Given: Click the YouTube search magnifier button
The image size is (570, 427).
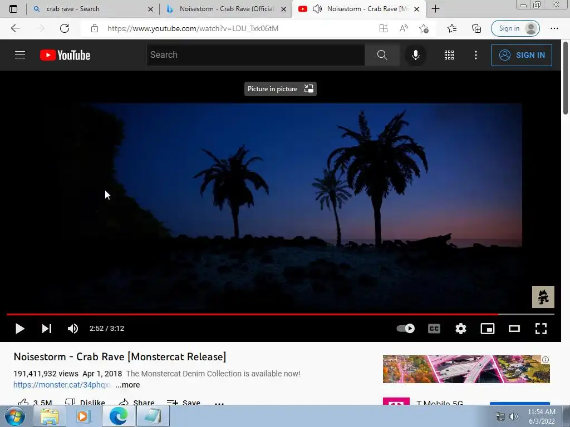Looking at the screenshot, I should coord(382,55).
